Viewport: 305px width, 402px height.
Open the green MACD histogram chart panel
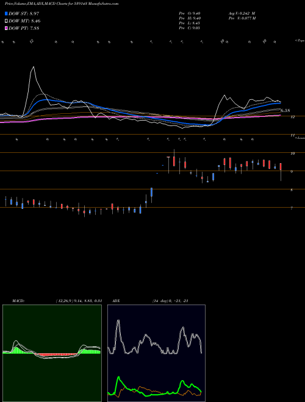52,353
